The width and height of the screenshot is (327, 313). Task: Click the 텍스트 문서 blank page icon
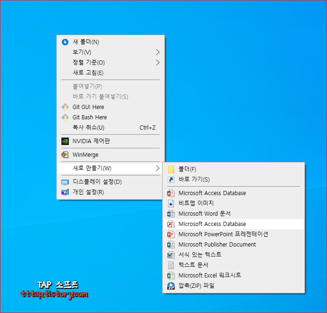pos(171,265)
